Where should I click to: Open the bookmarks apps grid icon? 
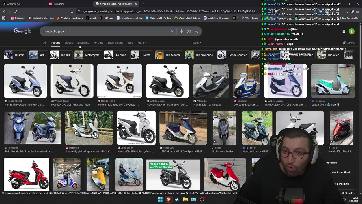click(x=4, y=18)
